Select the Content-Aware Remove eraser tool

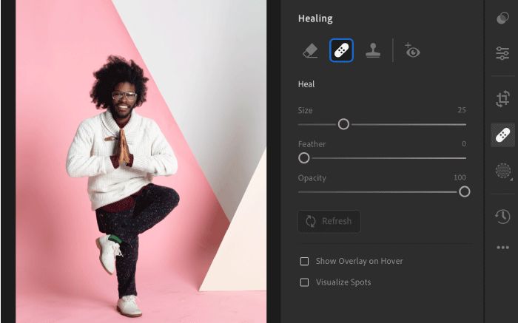tap(310, 51)
